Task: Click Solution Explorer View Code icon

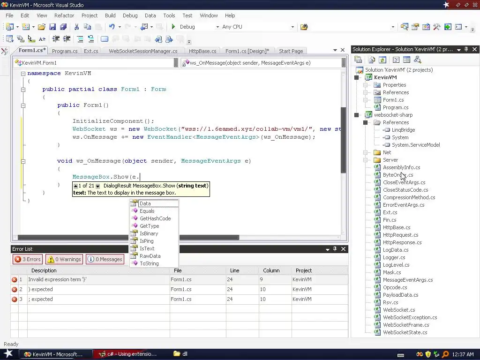Action: click(x=396, y=60)
